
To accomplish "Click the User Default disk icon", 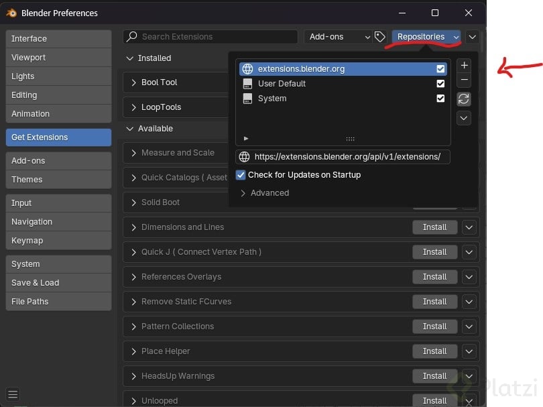I will pyautogui.click(x=247, y=83).
